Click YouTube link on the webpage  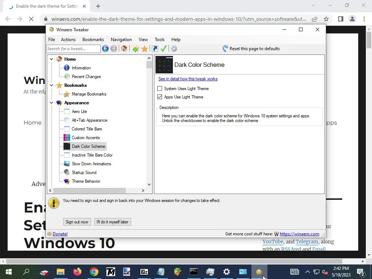(273, 242)
